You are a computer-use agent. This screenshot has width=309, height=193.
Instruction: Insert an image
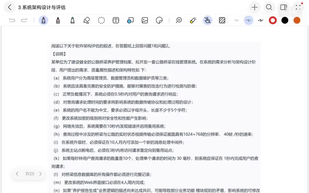point(145,20)
